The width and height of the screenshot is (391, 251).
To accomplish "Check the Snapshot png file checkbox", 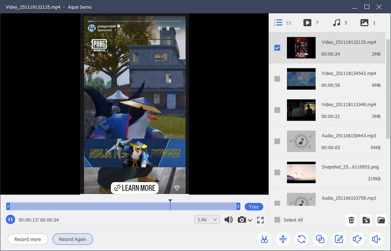I will coord(277,172).
